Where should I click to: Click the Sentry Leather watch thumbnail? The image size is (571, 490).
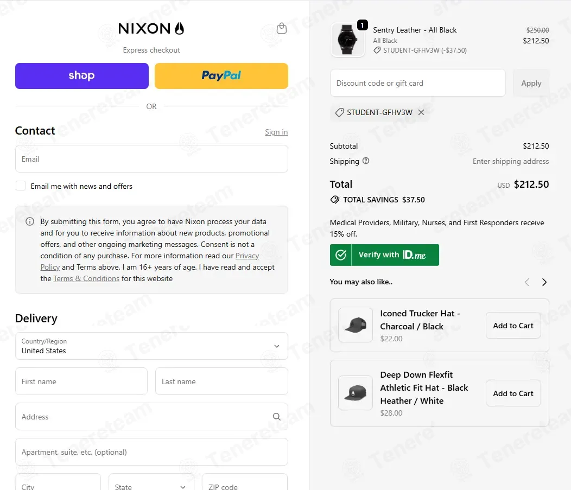[347, 39]
